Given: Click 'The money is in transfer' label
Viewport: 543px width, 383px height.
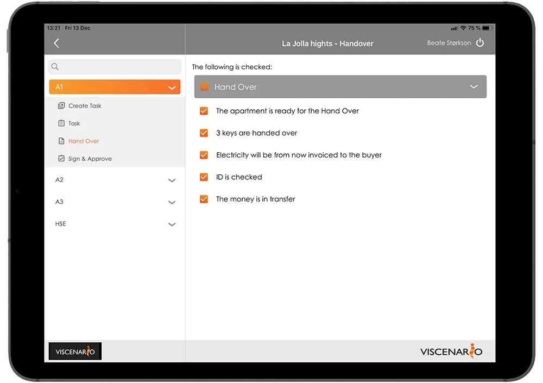Looking at the screenshot, I should click(256, 199).
